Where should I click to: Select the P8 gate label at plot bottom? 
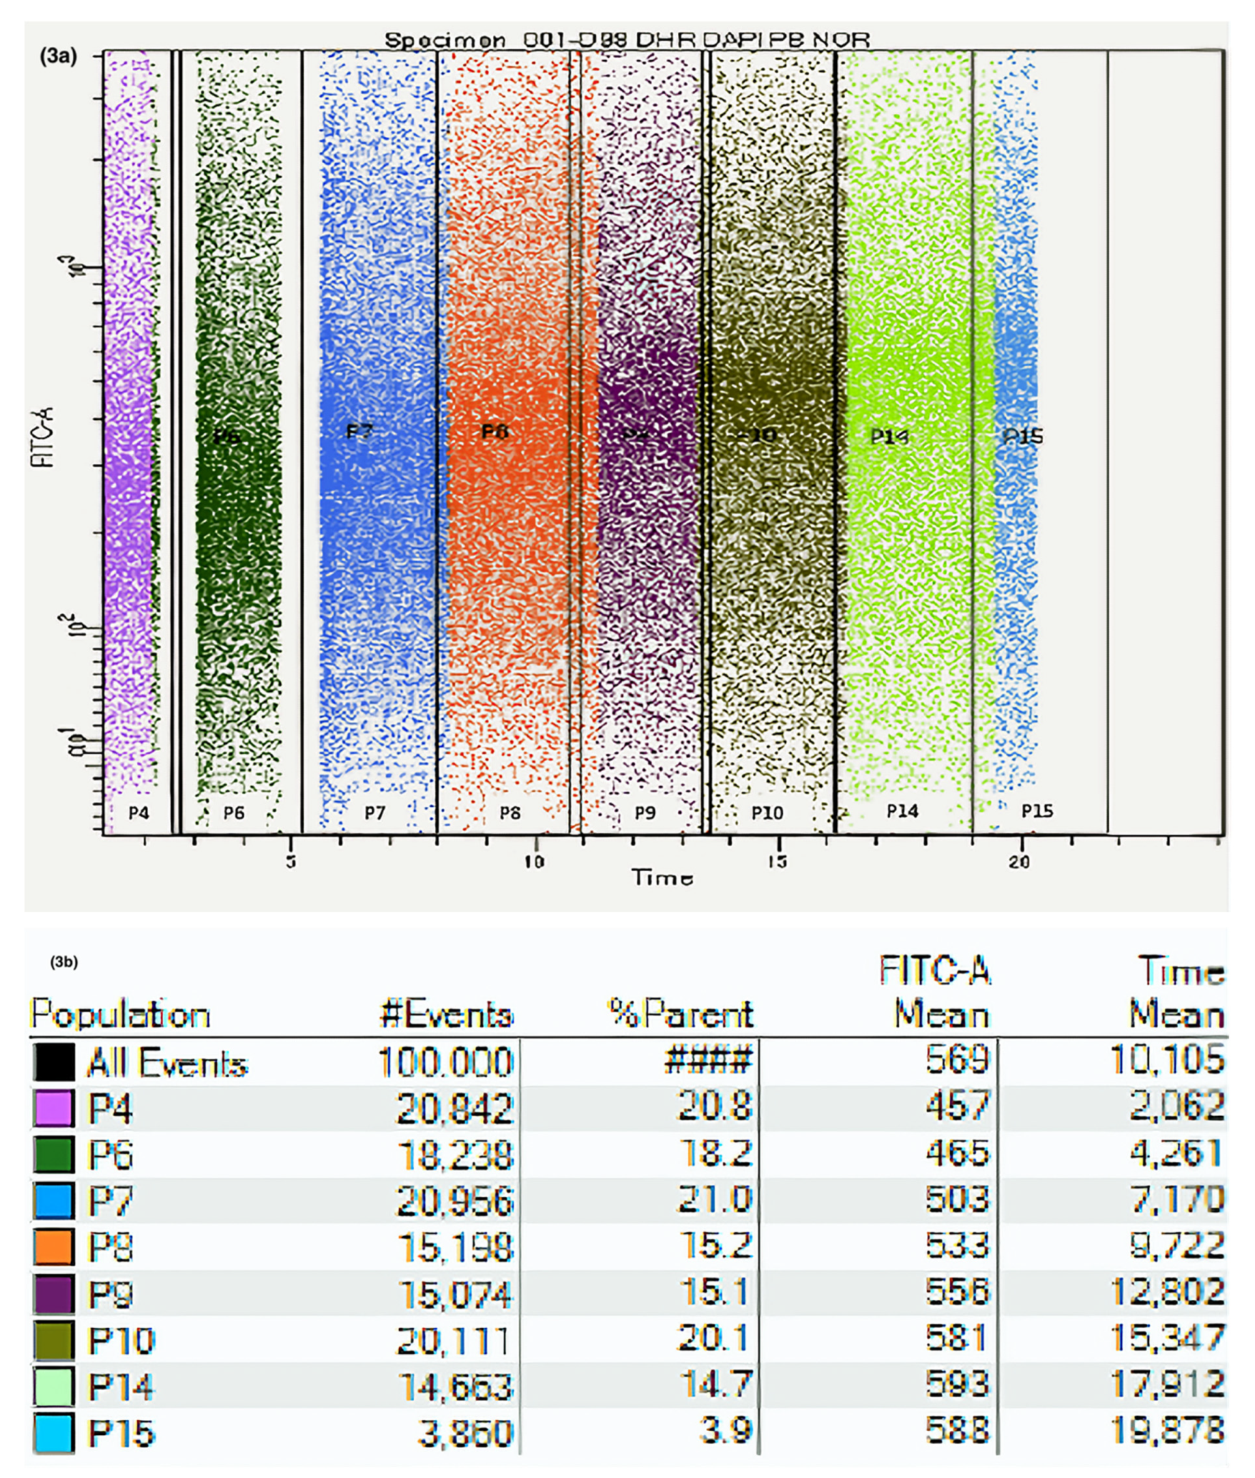[509, 812]
